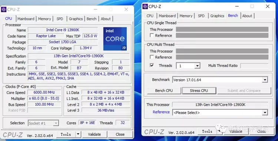Viewport: 278px width, 141px height.
Task: Click the Max TDP value 125.0 W
Action: 90,36
